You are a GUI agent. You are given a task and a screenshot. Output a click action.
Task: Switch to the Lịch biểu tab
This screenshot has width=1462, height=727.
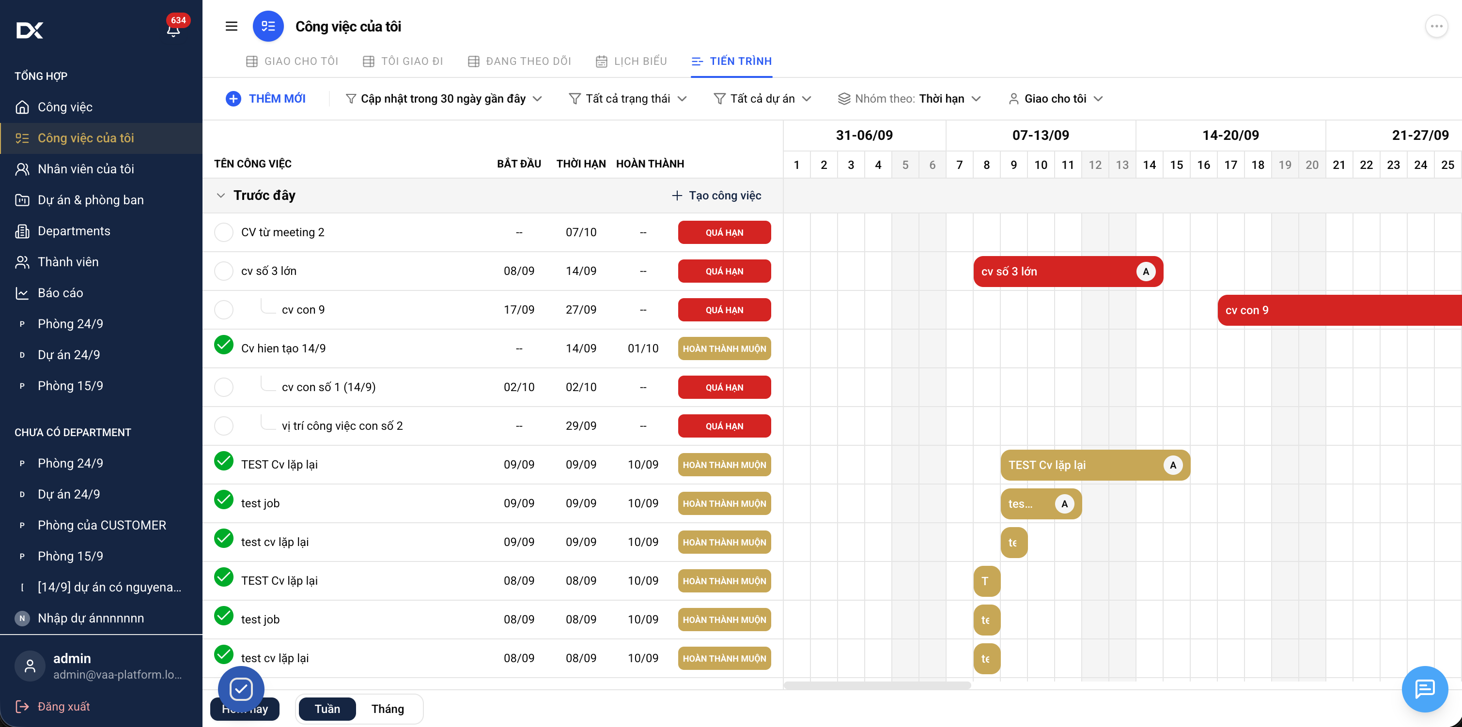(631, 61)
